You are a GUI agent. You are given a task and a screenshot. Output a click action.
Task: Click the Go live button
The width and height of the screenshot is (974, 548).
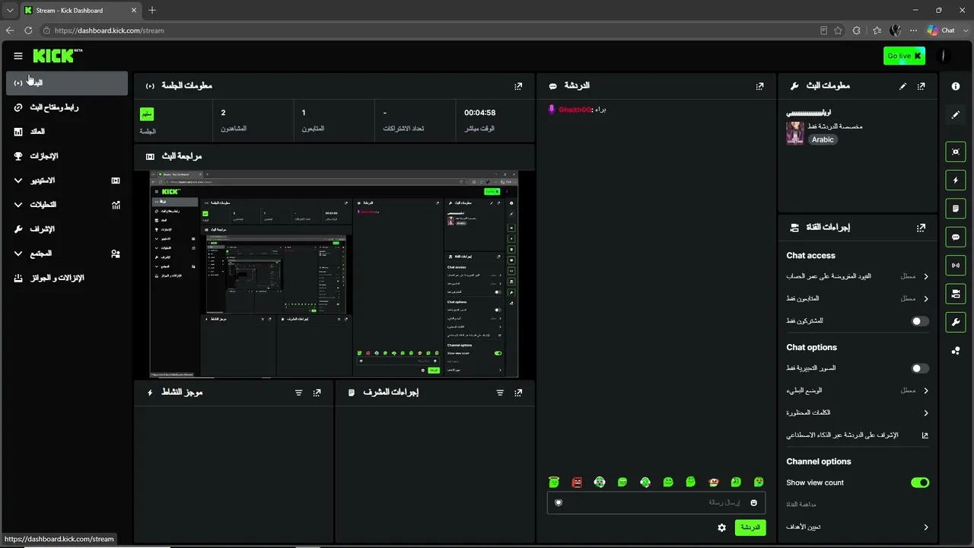(x=904, y=56)
